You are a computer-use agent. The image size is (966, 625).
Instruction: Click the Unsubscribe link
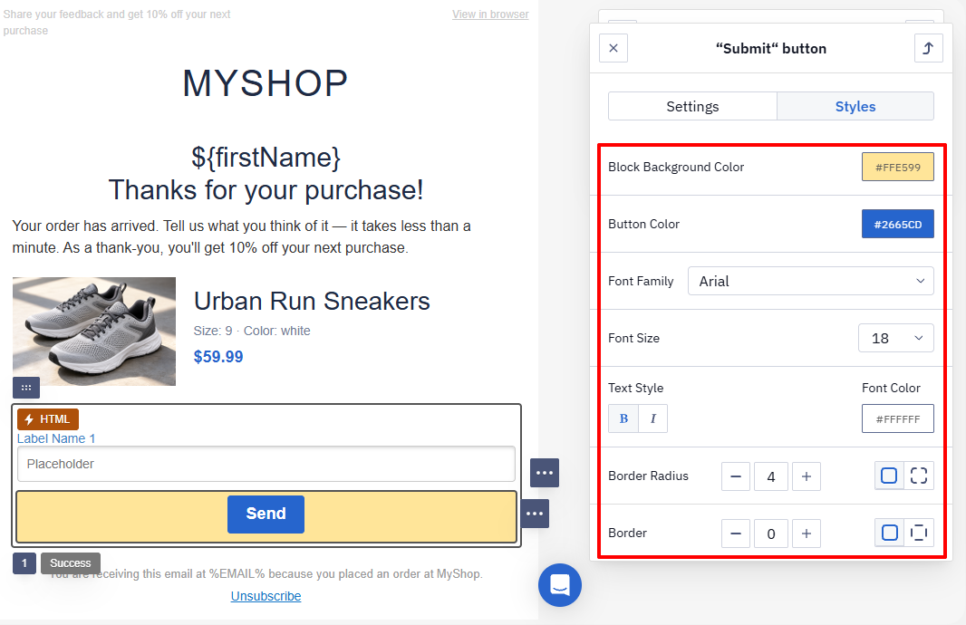click(x=266, y=596)
